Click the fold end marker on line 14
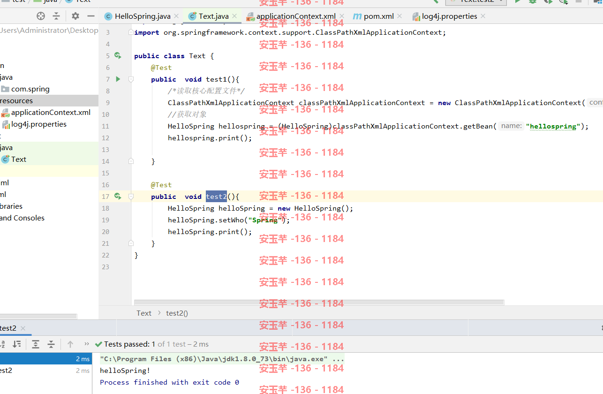 (x=131, y=161)
